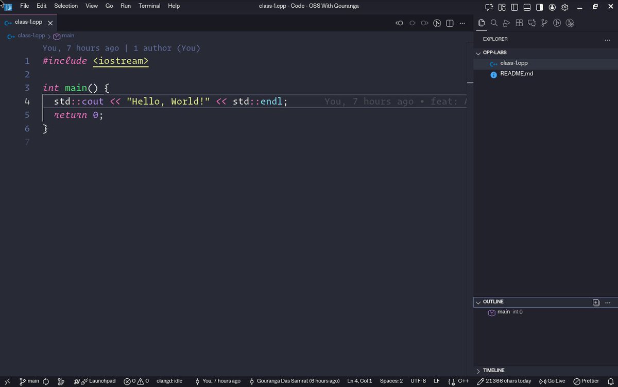Open the Selection menu
This screenshot has width=618, height=387.
coord(66,6)
